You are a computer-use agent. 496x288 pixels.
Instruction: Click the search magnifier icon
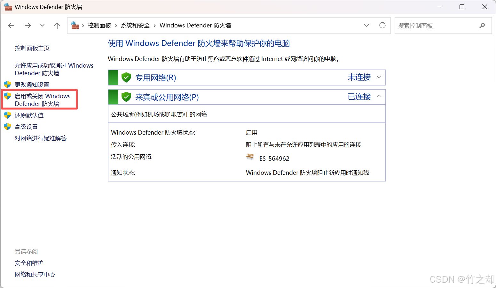(x=482, y=26)
